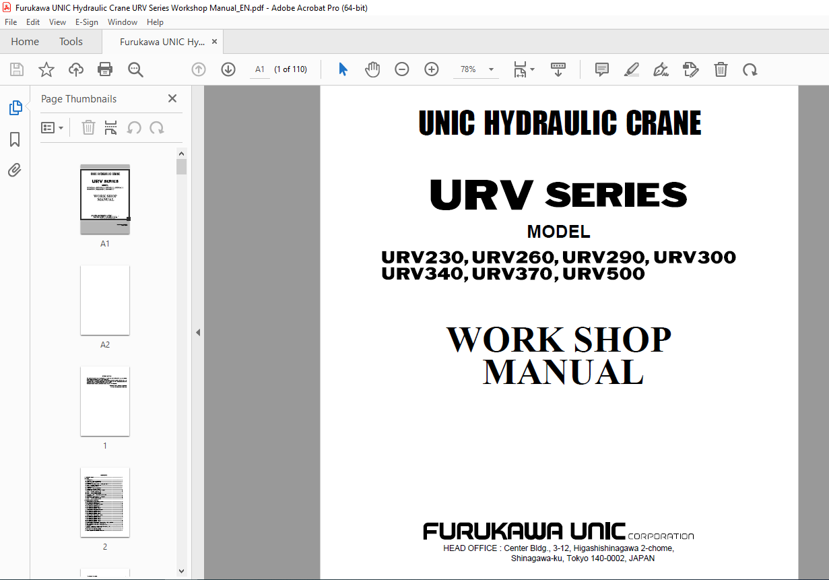Select page 1 thumbnail
The image size is (829, 580).
(x=105, y=401)
